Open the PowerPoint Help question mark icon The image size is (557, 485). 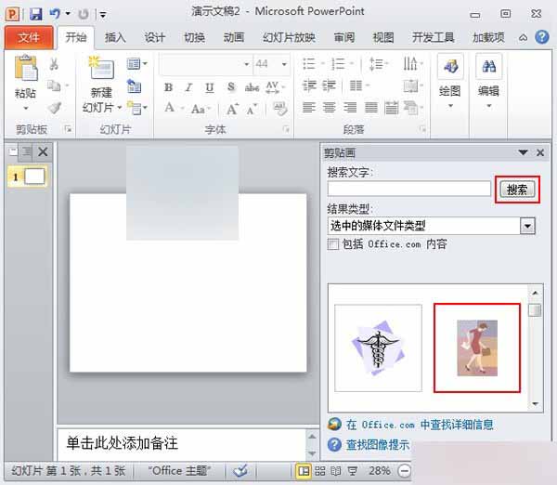tap(542, 37)
